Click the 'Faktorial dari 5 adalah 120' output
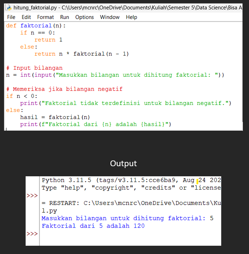Screen dimensions: 249x254 (x=93, y=226)
